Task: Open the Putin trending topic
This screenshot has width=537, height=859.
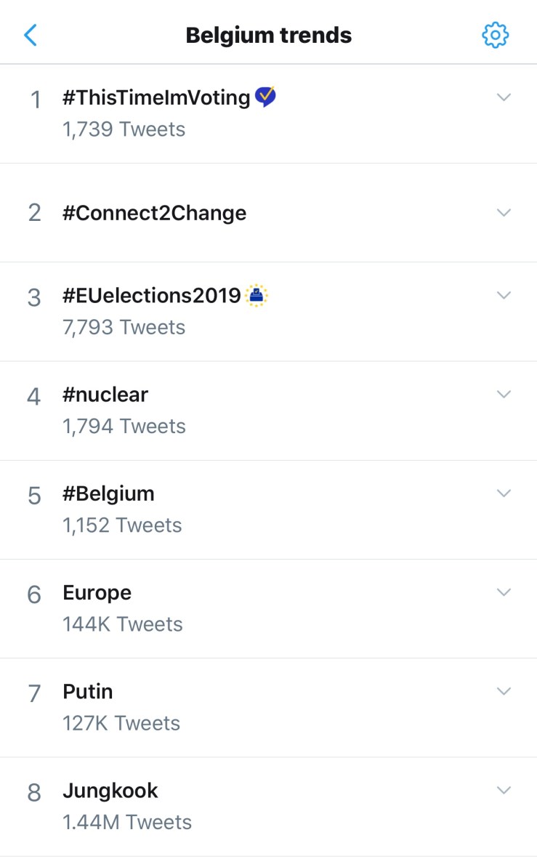Action: pyautogui.click(x=88, y=692)
